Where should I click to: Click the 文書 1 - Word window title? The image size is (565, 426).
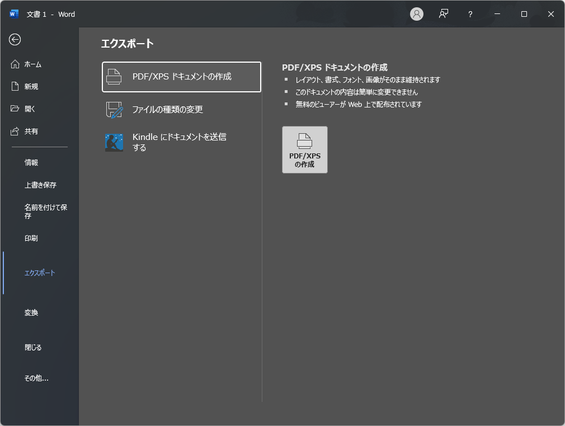[51, 15]
